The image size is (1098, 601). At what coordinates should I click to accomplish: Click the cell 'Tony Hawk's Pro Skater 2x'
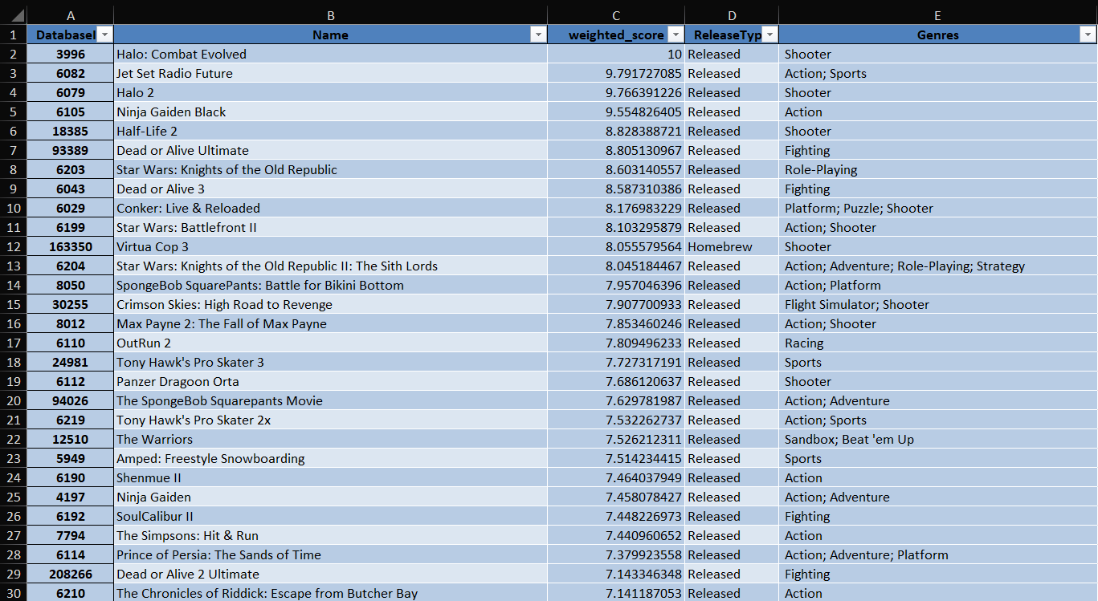click(x=331, y=420)
